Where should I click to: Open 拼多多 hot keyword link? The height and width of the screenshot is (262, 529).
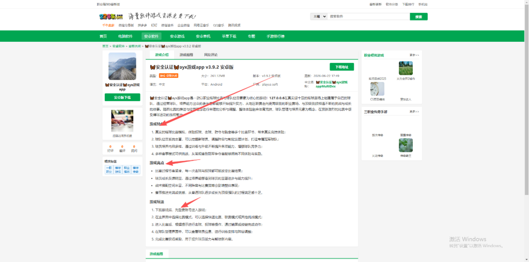tap(143, 25)
